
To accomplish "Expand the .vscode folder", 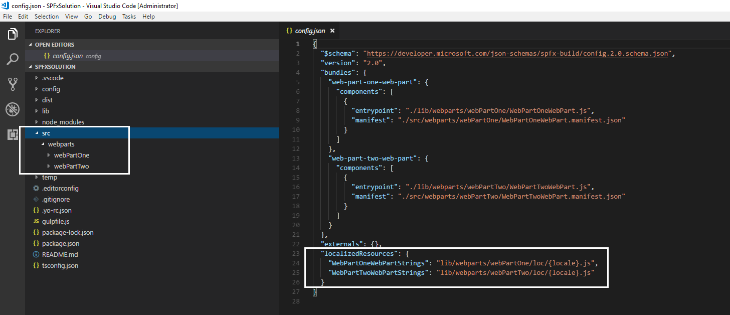I will [x=151, y=78].
